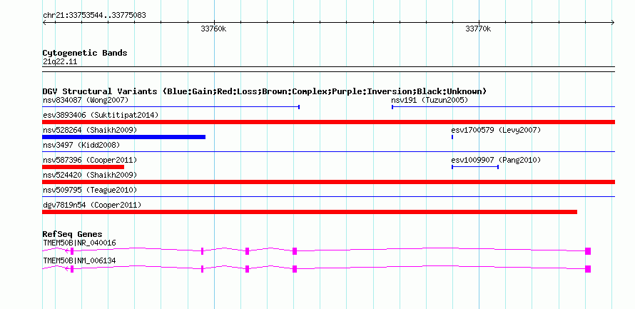Image resolution: width=635 pixels, height=309 pixels.
Task: Click the DGV Structural Variants track title
Action: [265, 91]
